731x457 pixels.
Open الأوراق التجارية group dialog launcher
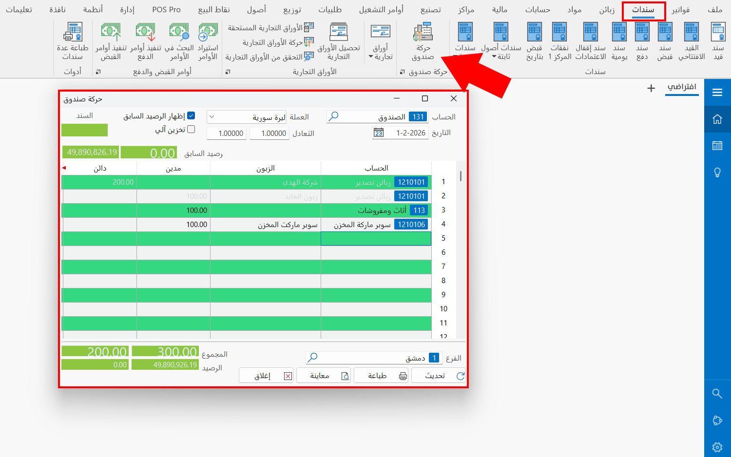[228, 72]
